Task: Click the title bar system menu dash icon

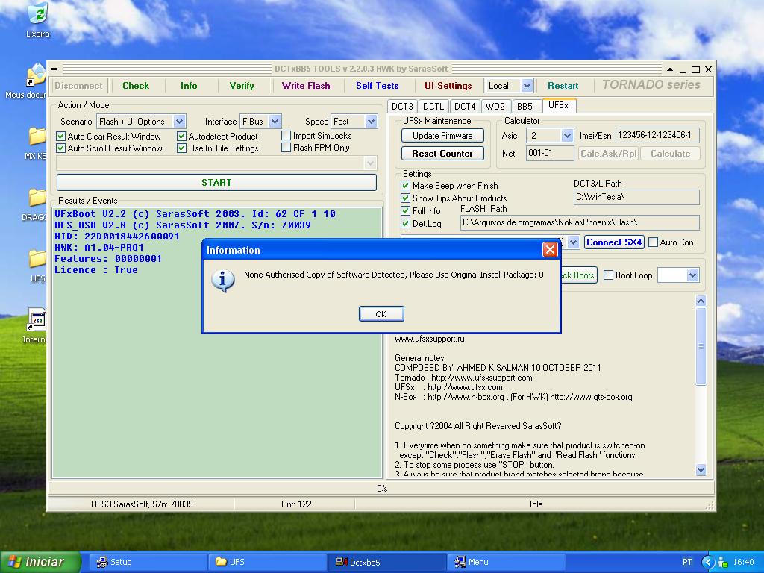Action: point(54,69)
